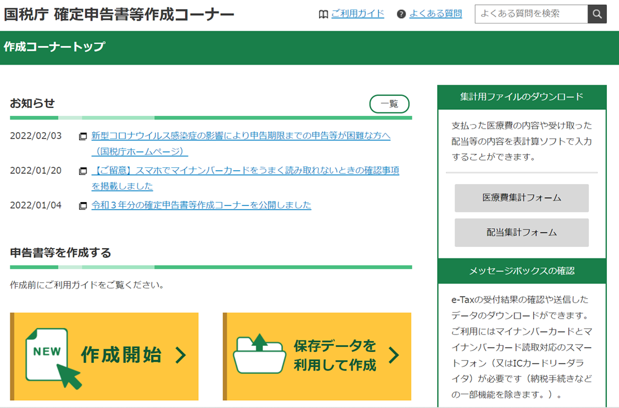Focus the よくある質問を検索 search field

(x=531, y=14)
